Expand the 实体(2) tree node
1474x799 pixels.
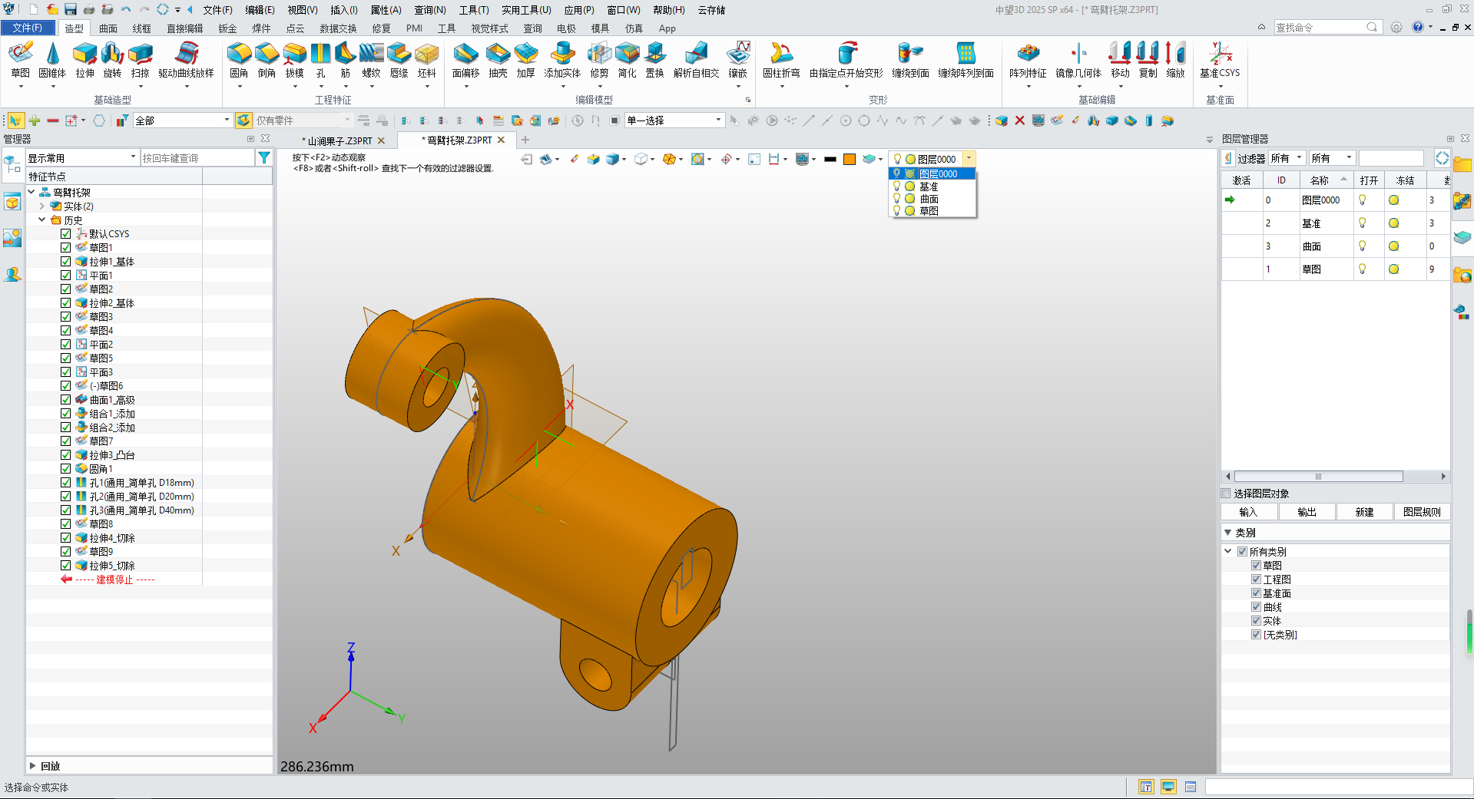pyautogui.click(x=42, y=206)
